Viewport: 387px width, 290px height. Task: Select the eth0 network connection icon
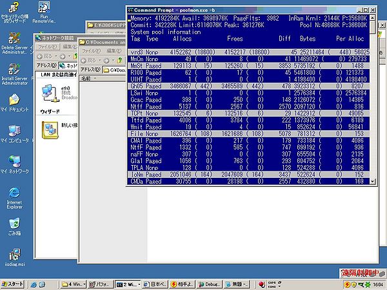[50, 93]
